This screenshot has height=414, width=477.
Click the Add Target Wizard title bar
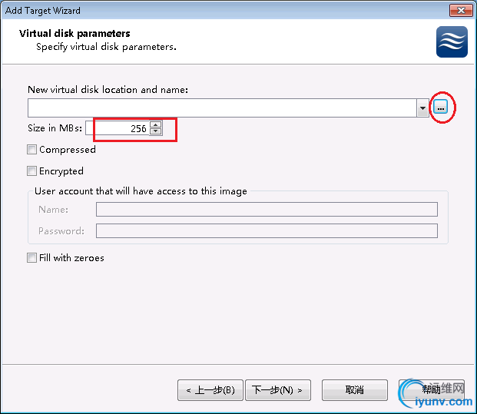click(225, 10)
